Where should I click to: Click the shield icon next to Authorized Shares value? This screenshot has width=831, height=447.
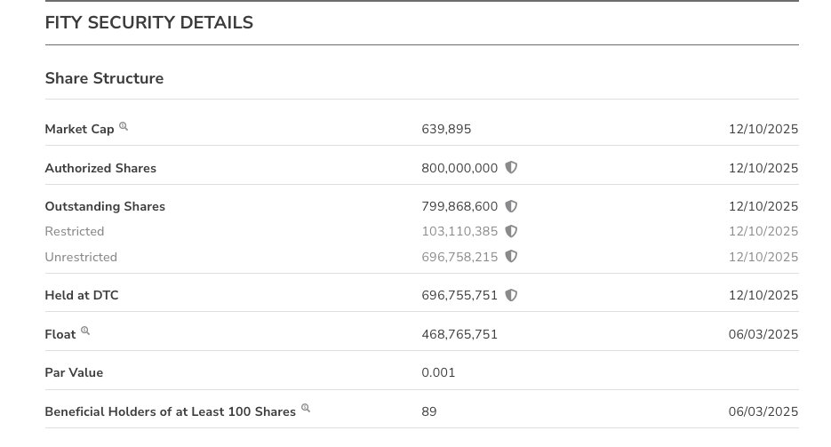(x=511, y=167)
